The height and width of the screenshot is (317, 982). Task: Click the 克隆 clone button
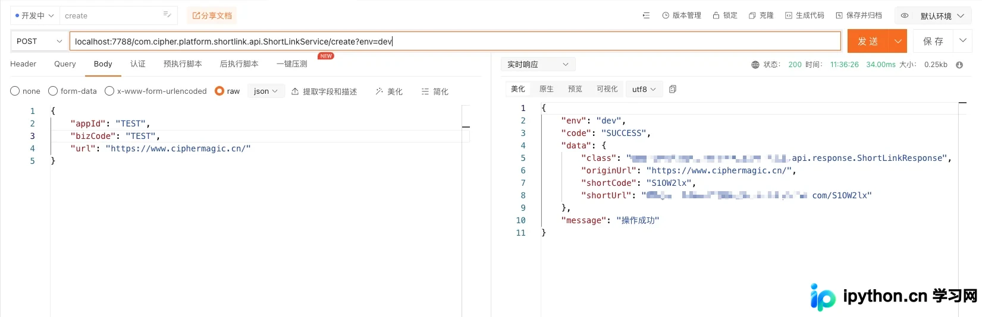[761, 15]
